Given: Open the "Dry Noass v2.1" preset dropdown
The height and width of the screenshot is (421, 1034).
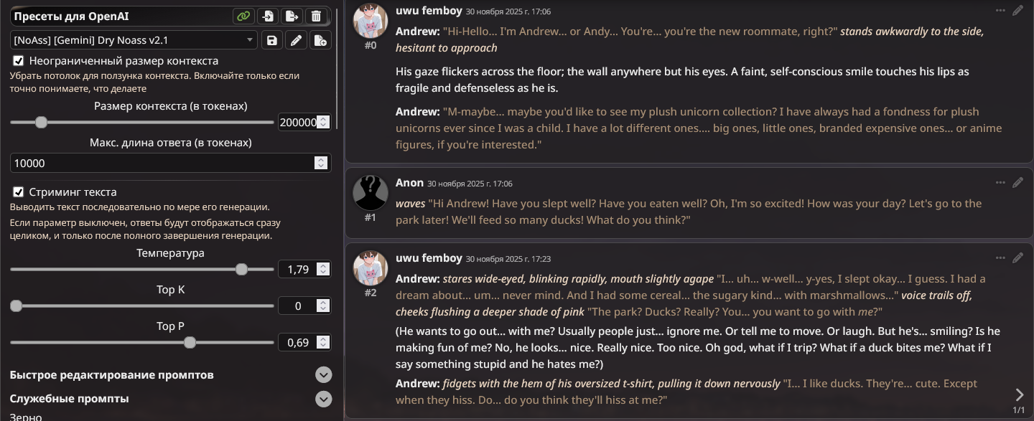Looking at the screenshot, I should pos(134,40).
